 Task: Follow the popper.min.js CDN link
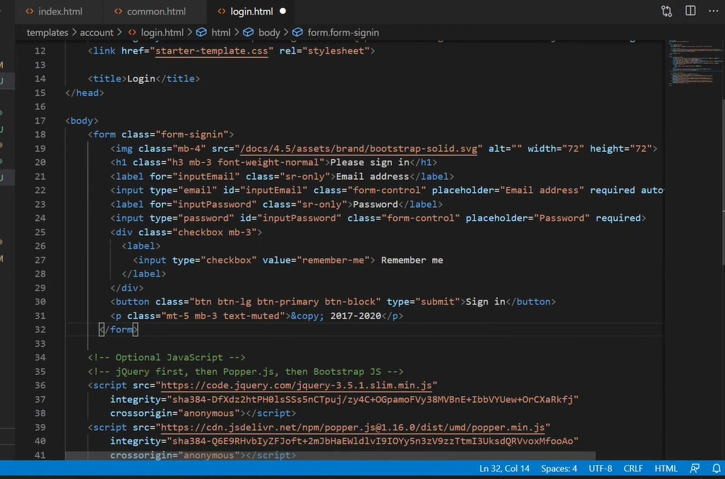click(353, 427)
